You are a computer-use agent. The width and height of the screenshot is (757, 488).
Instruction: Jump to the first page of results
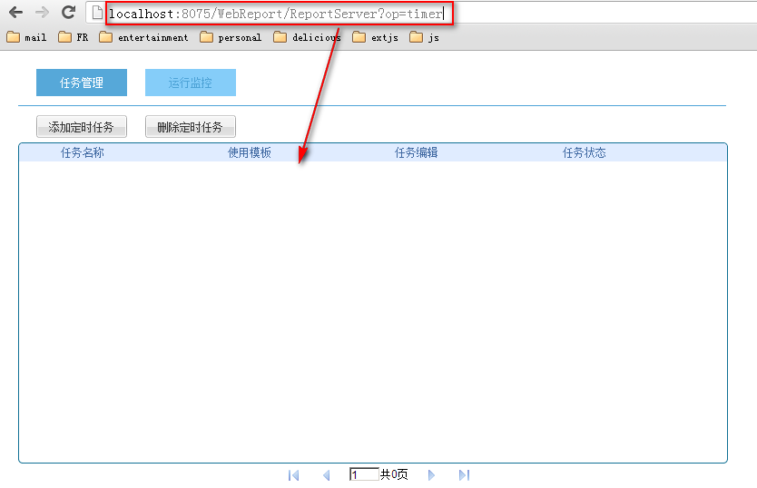click(293, 475)
